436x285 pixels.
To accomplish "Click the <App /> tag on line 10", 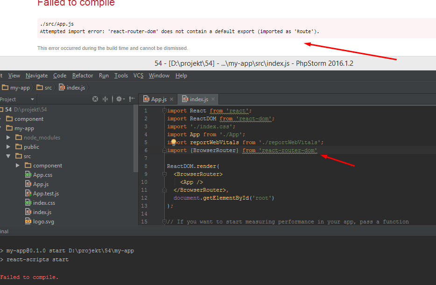I will coord(191,182).
